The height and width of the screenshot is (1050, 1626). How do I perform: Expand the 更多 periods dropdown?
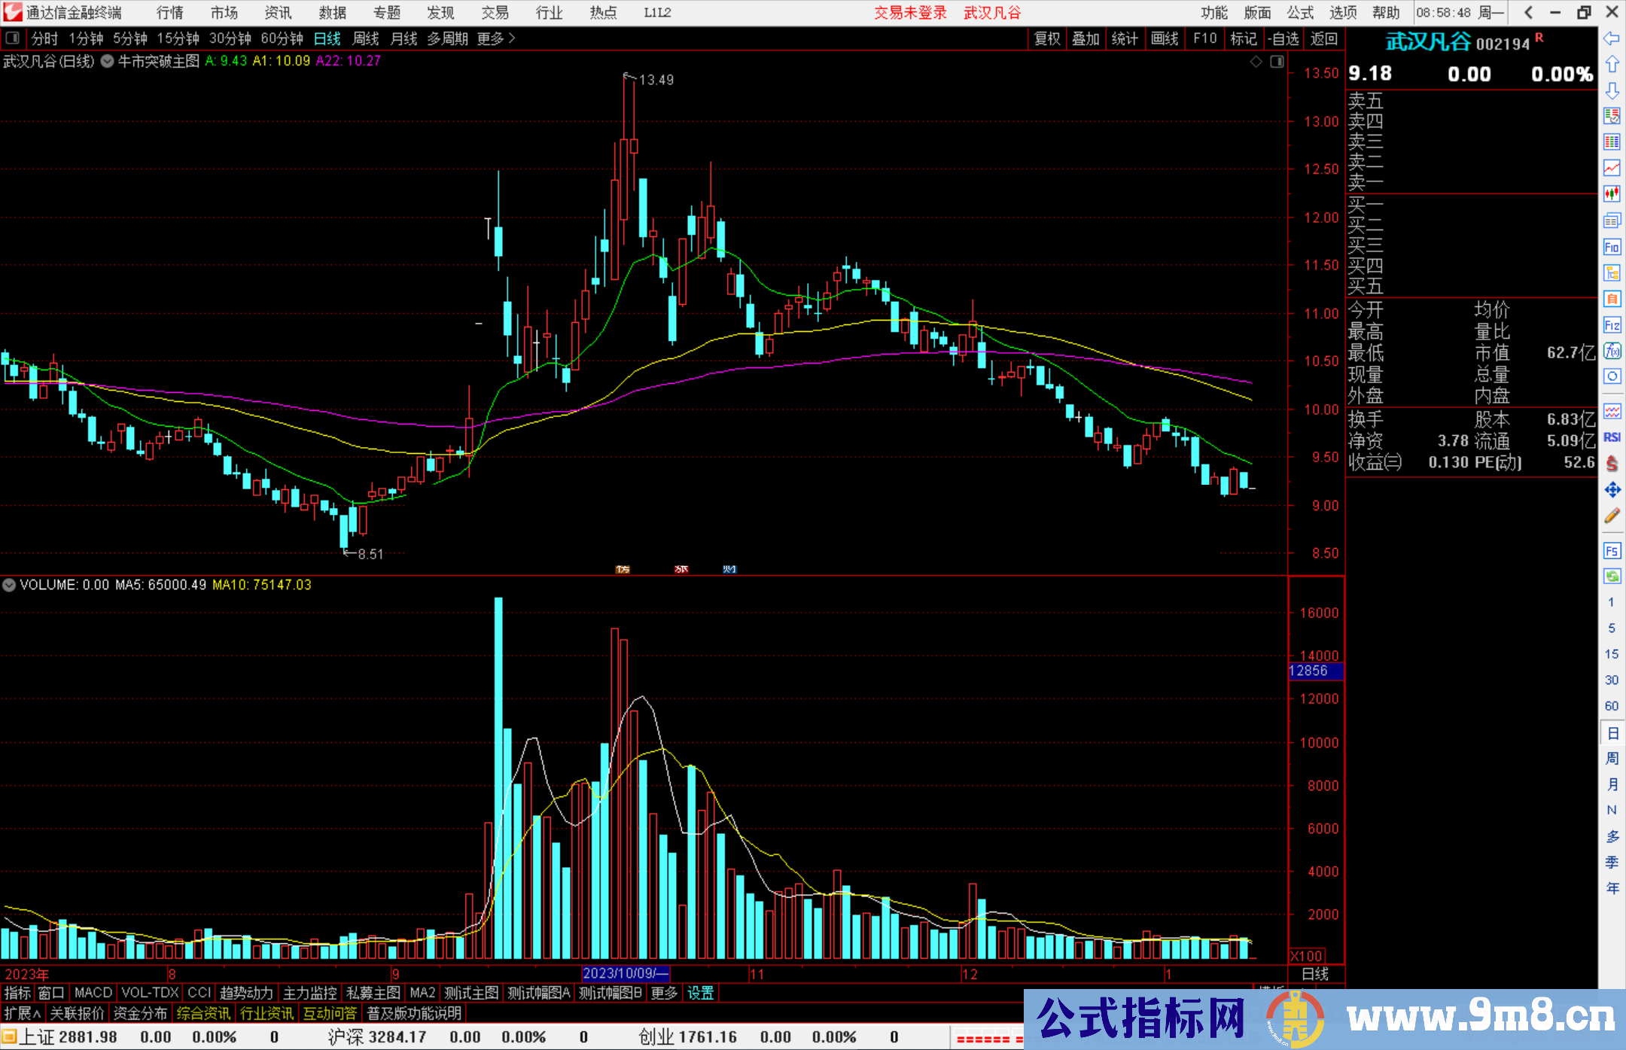coord(495,38)
